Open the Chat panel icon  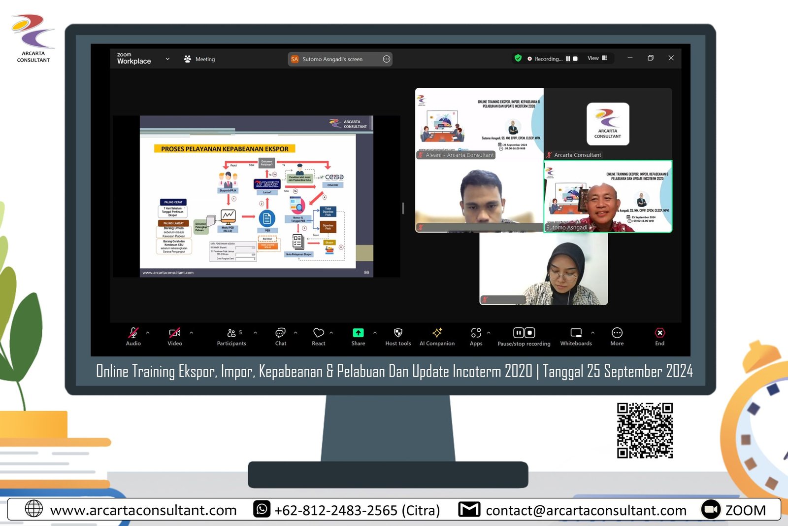(x=280, y=333)
